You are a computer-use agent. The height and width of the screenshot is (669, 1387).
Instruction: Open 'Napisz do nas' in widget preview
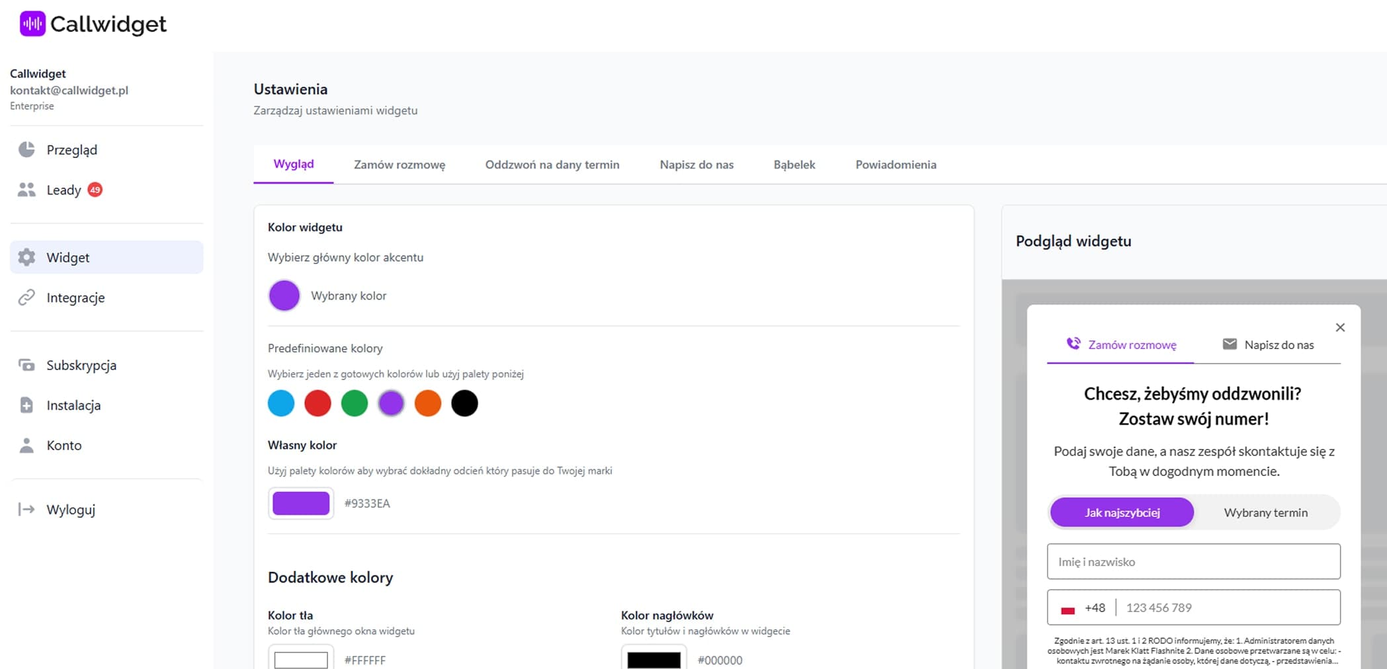point(1268,344)
